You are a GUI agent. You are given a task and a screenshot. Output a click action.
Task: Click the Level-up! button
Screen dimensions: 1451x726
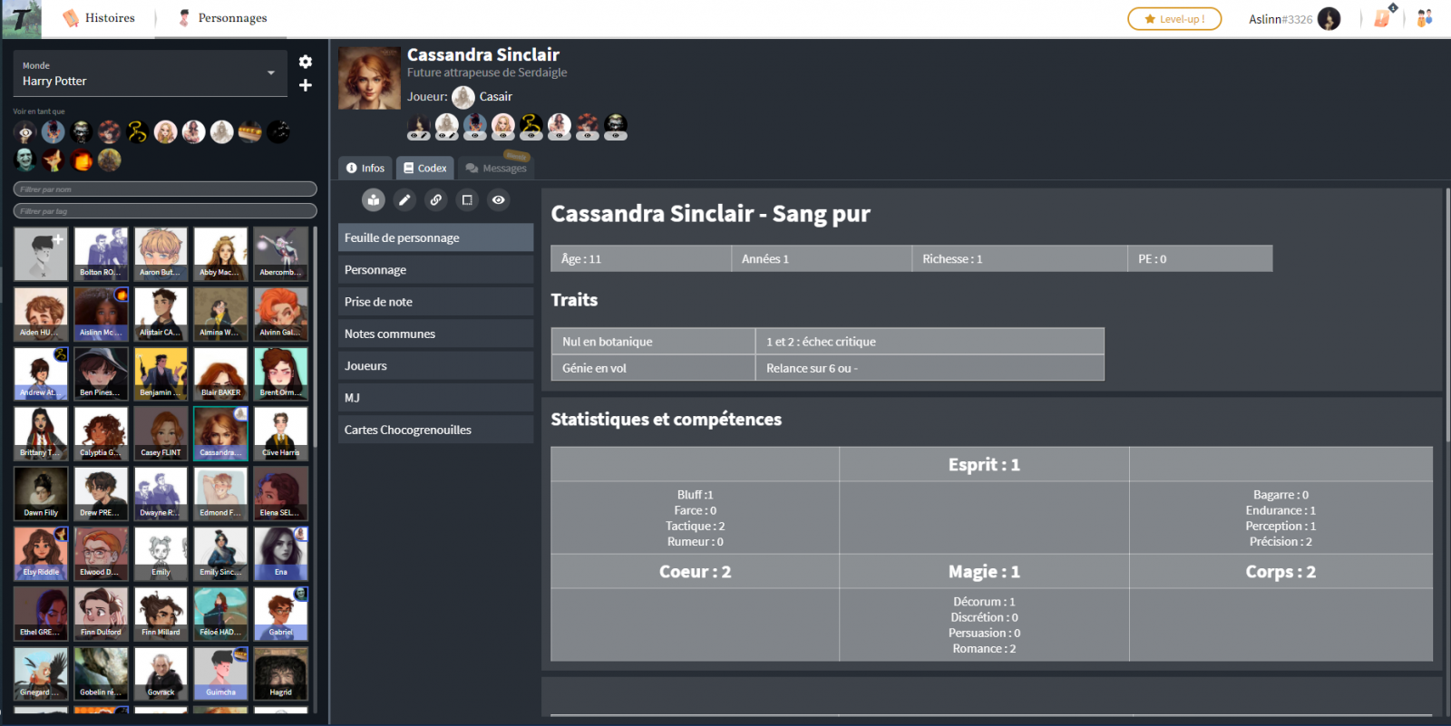coord(1174,19)
